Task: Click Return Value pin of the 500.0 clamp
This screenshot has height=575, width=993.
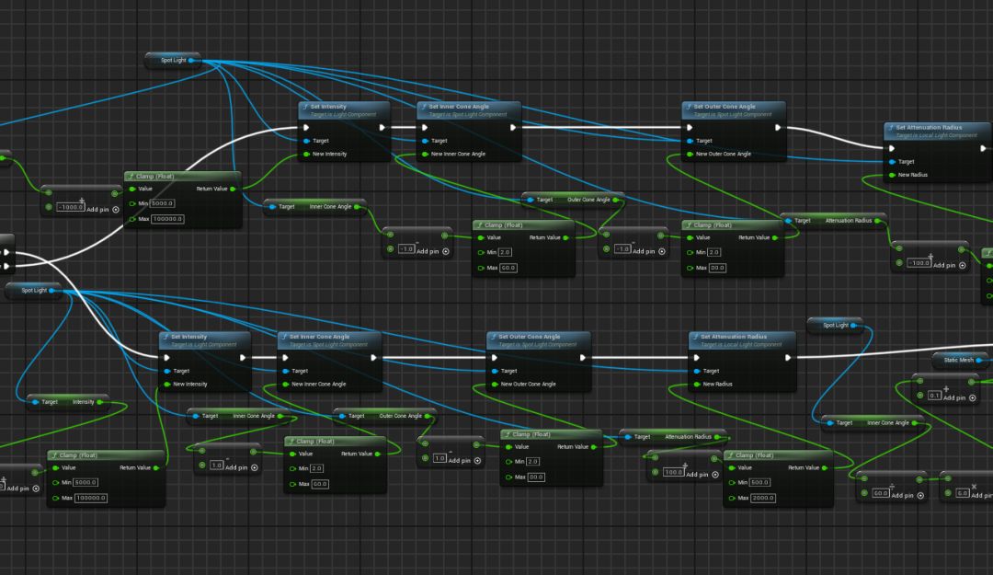Action: point(825,468)
